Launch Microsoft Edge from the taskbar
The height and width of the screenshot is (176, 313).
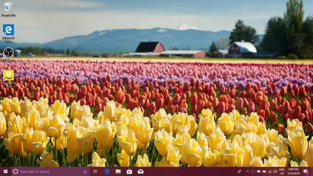point(107,172)
